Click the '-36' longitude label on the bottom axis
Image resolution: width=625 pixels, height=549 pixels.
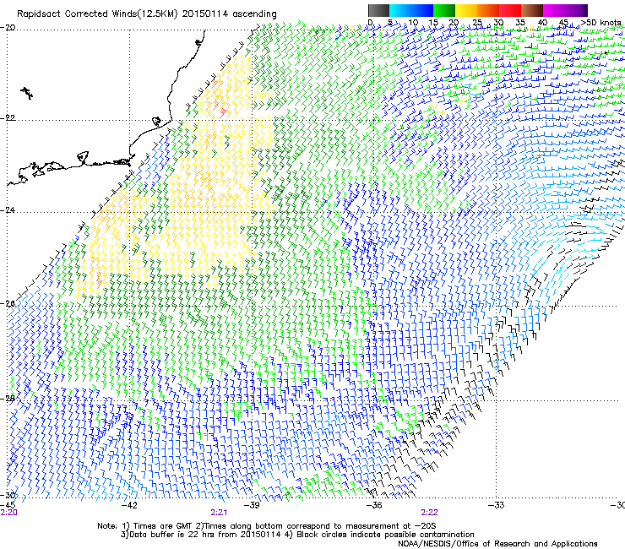click(374, 505)
